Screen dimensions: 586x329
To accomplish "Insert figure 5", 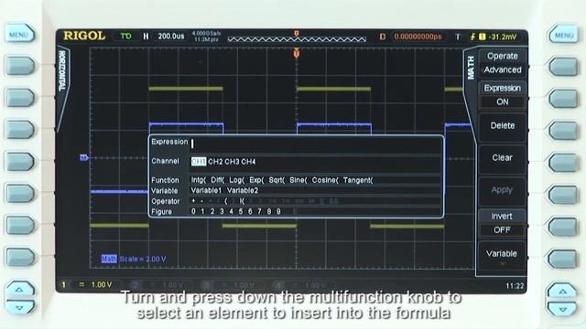I will pyautogui.click(x=241, y=211).
